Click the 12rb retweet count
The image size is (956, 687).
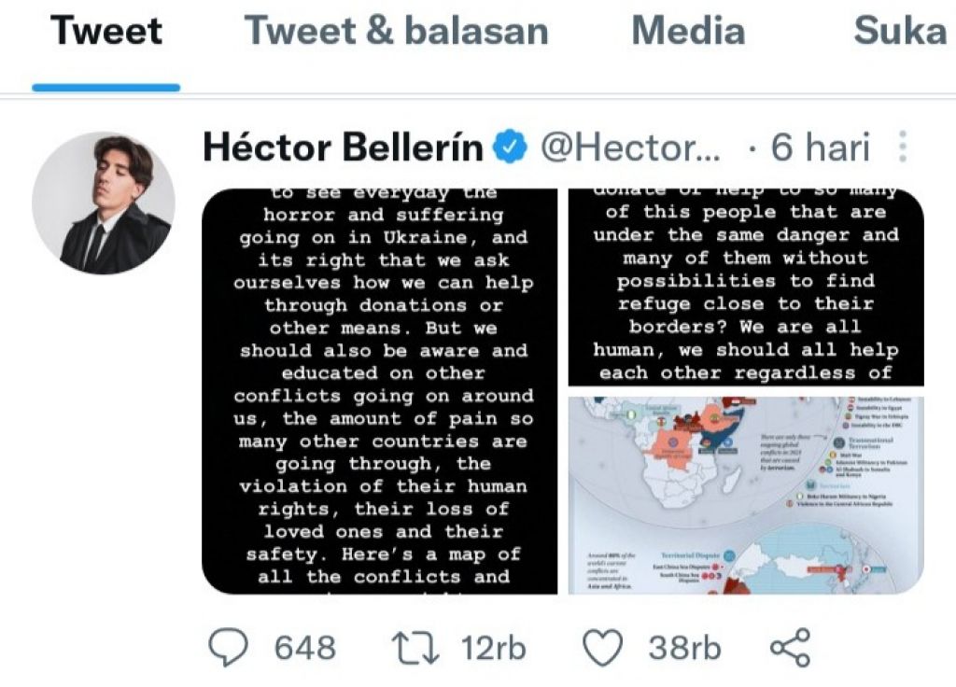(x=494, y=648)
